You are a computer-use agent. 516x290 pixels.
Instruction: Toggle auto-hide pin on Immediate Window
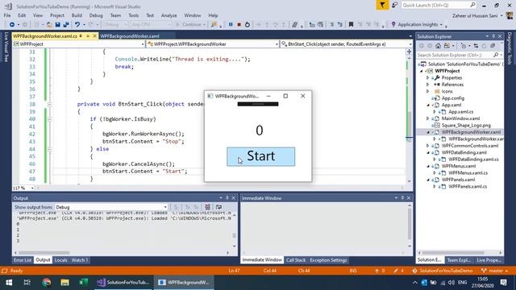tap(402, 198)
